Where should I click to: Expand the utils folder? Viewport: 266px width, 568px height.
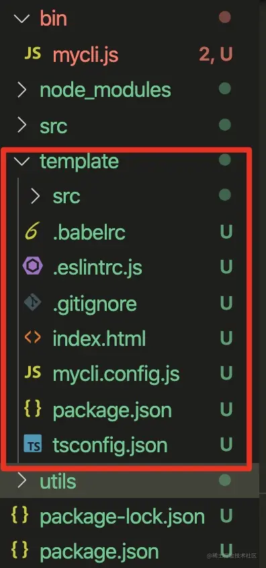(21, 481)
